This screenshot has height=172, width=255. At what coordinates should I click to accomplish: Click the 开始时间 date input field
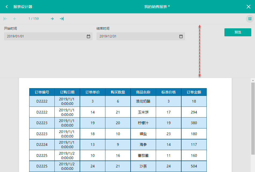point(44,36)
